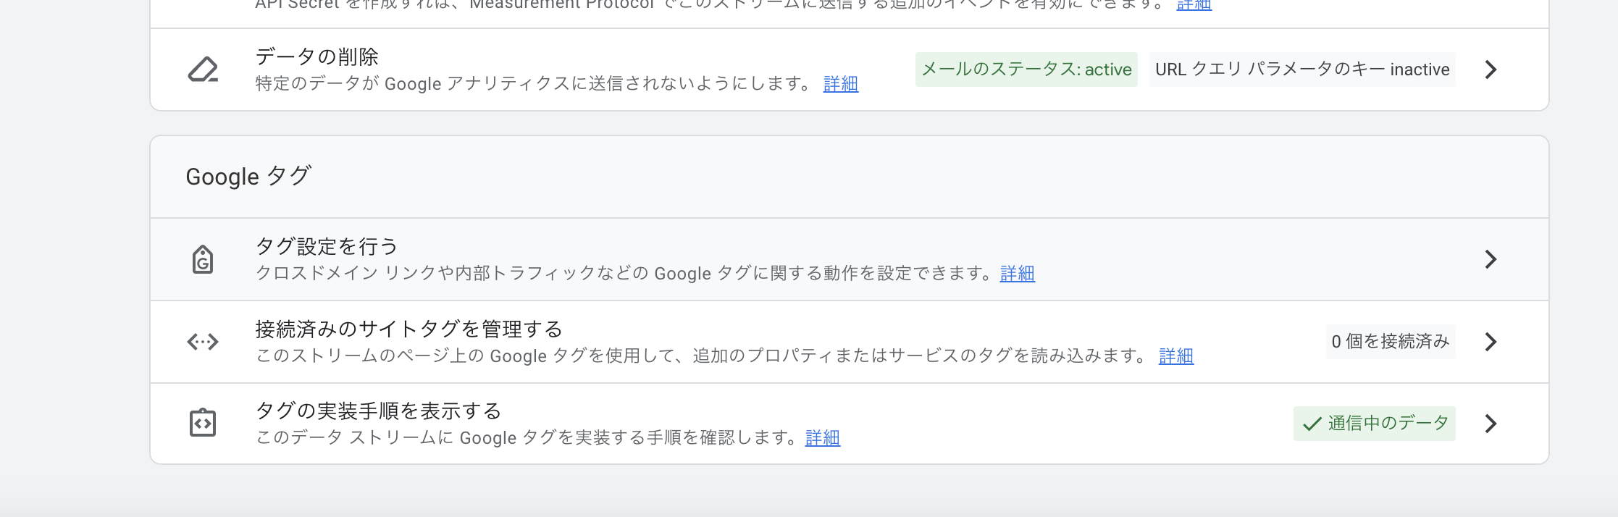Image resolution: width=1618 pixels, height=517 pixels.
Task: Click 詳細 link in タグの実装手順 row
Action: pyautogui.click(x=822, y=438)
